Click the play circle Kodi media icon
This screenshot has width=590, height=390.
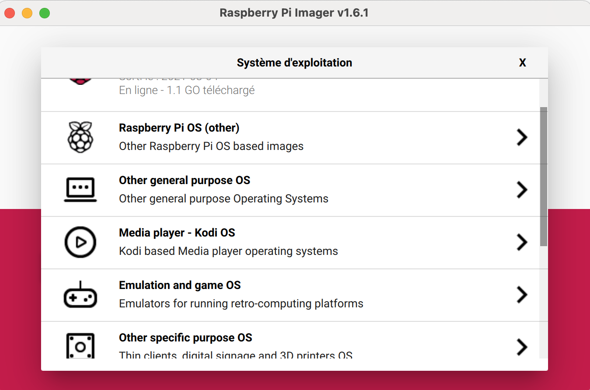click(80, 242)
